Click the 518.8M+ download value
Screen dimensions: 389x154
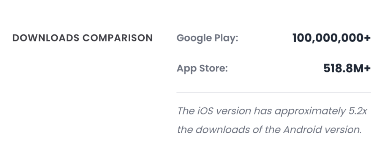[347, 69]
